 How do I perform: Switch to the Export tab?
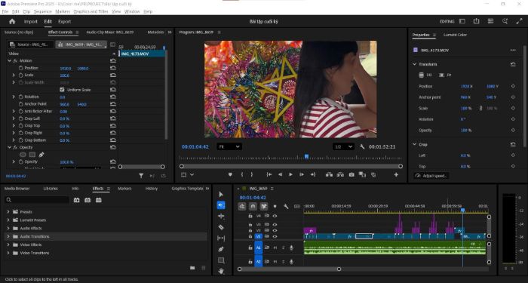tap(64, 22)
